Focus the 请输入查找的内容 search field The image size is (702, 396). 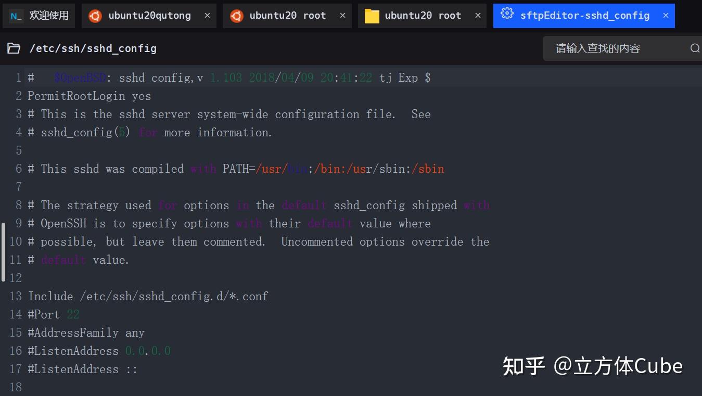614,48
